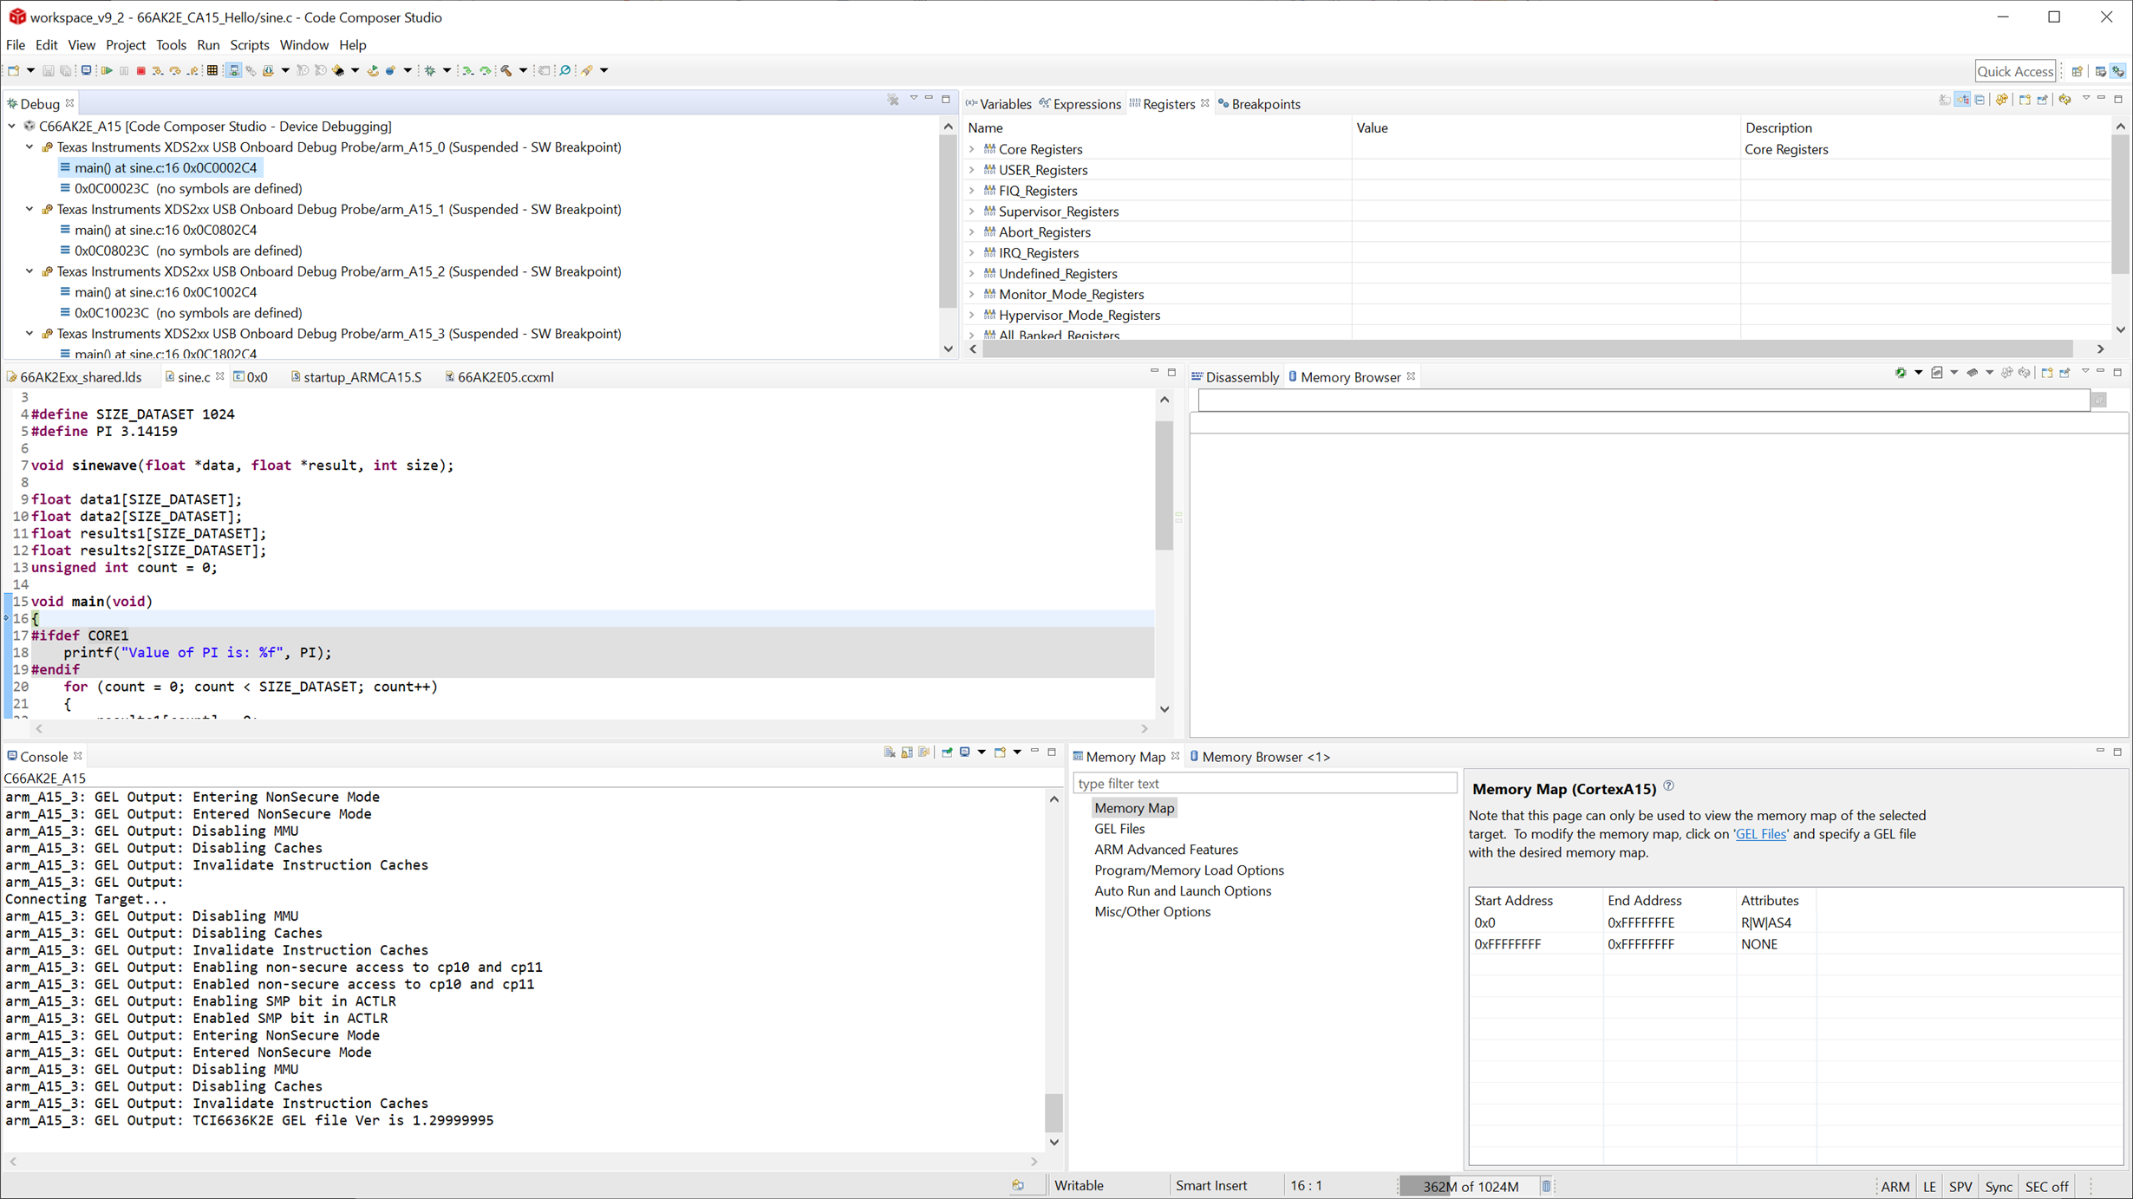
Task: Open the Run menu
Action: pyautogui.click(x=208, y=45)
